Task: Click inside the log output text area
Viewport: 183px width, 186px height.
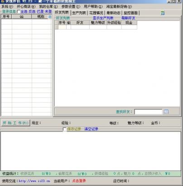Action: click(91, 151)
